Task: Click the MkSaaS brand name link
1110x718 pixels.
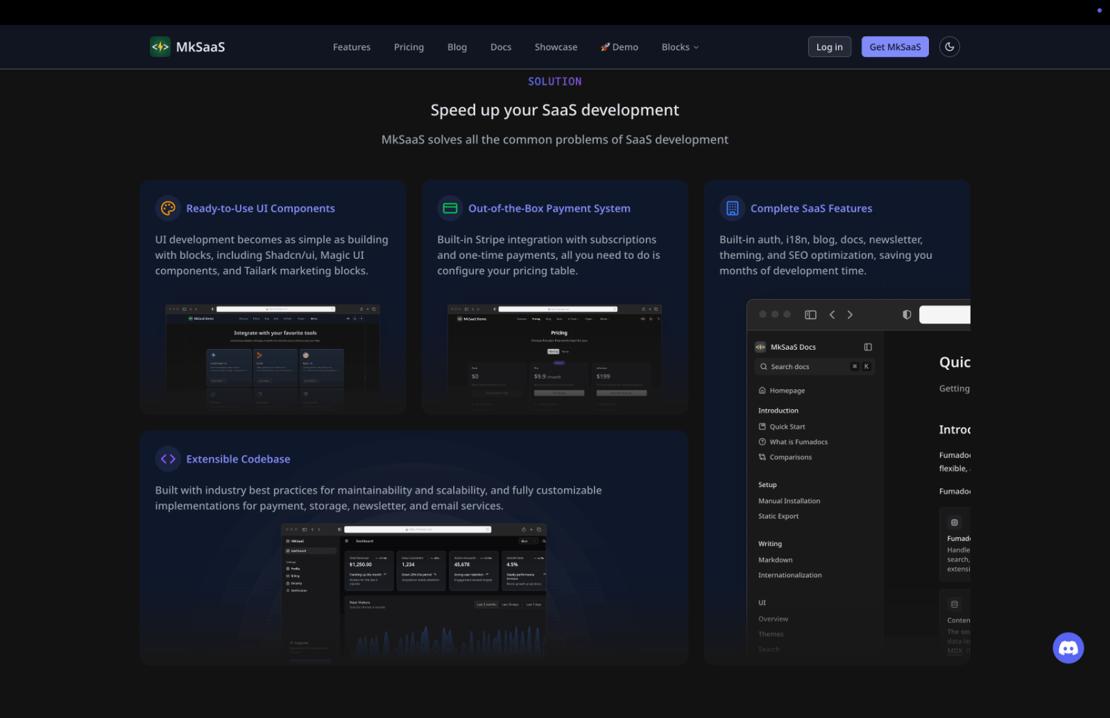Action: [200, 46]
